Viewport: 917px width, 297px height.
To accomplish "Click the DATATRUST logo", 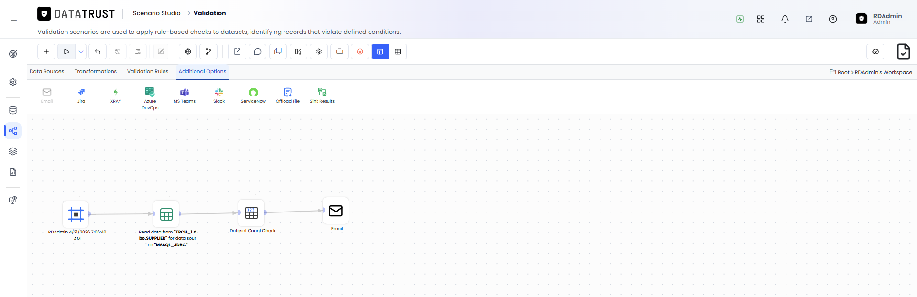I will click(x=76, y=14).
